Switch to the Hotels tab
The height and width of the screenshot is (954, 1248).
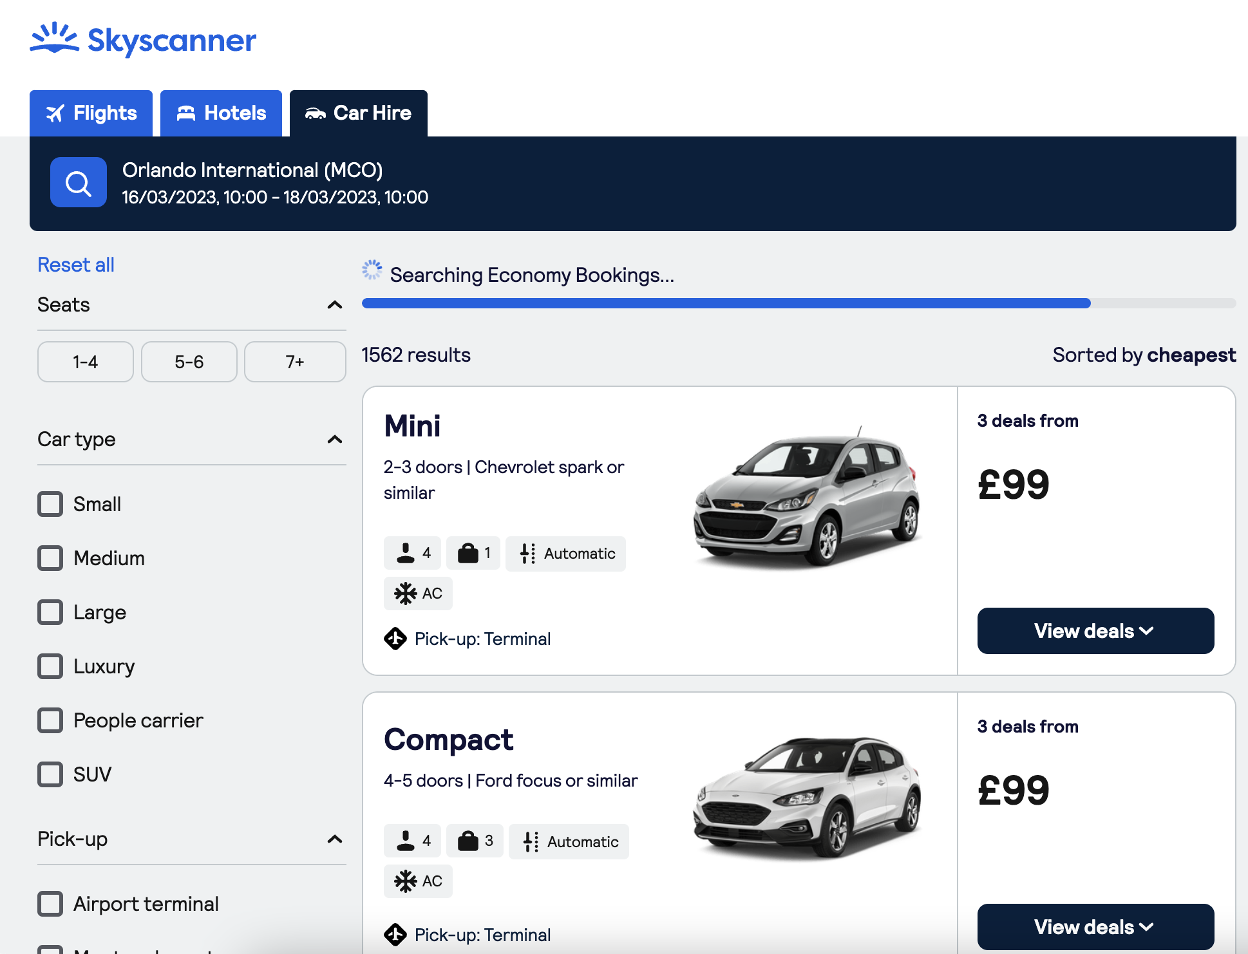[221, 113]
